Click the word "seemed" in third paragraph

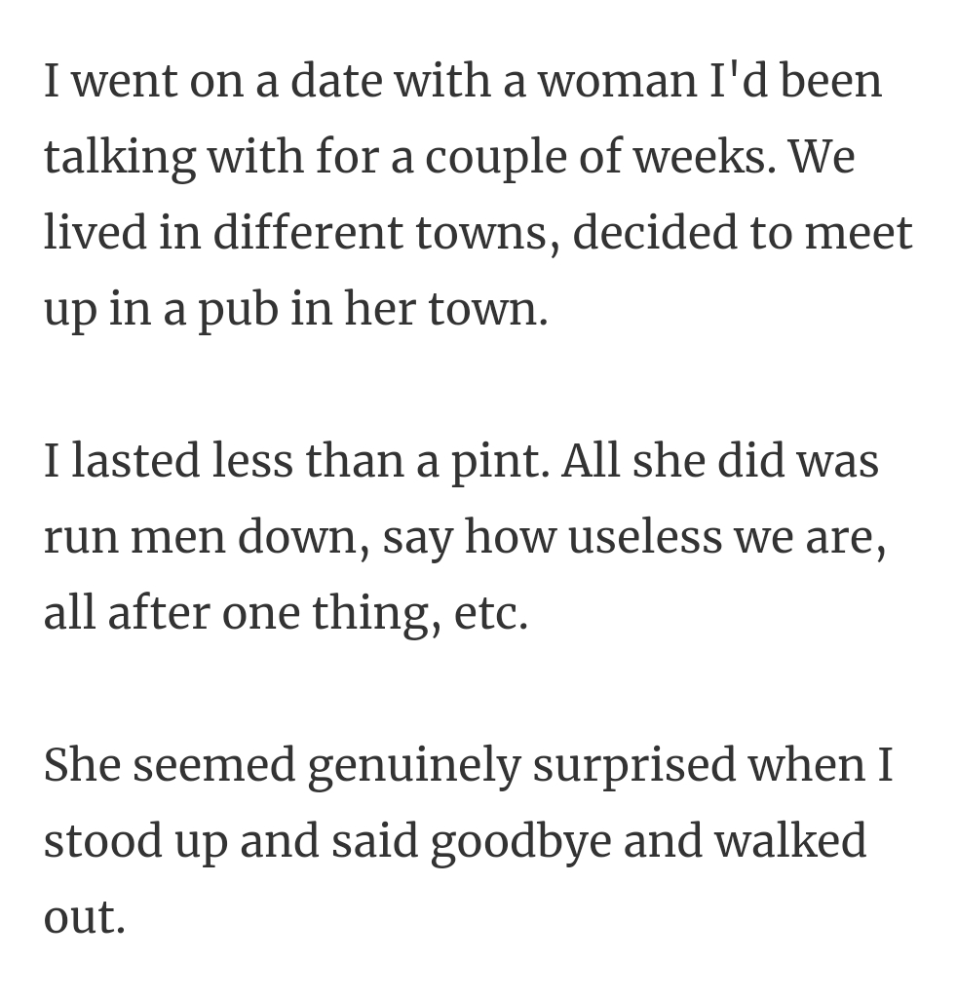click(214, 765)
